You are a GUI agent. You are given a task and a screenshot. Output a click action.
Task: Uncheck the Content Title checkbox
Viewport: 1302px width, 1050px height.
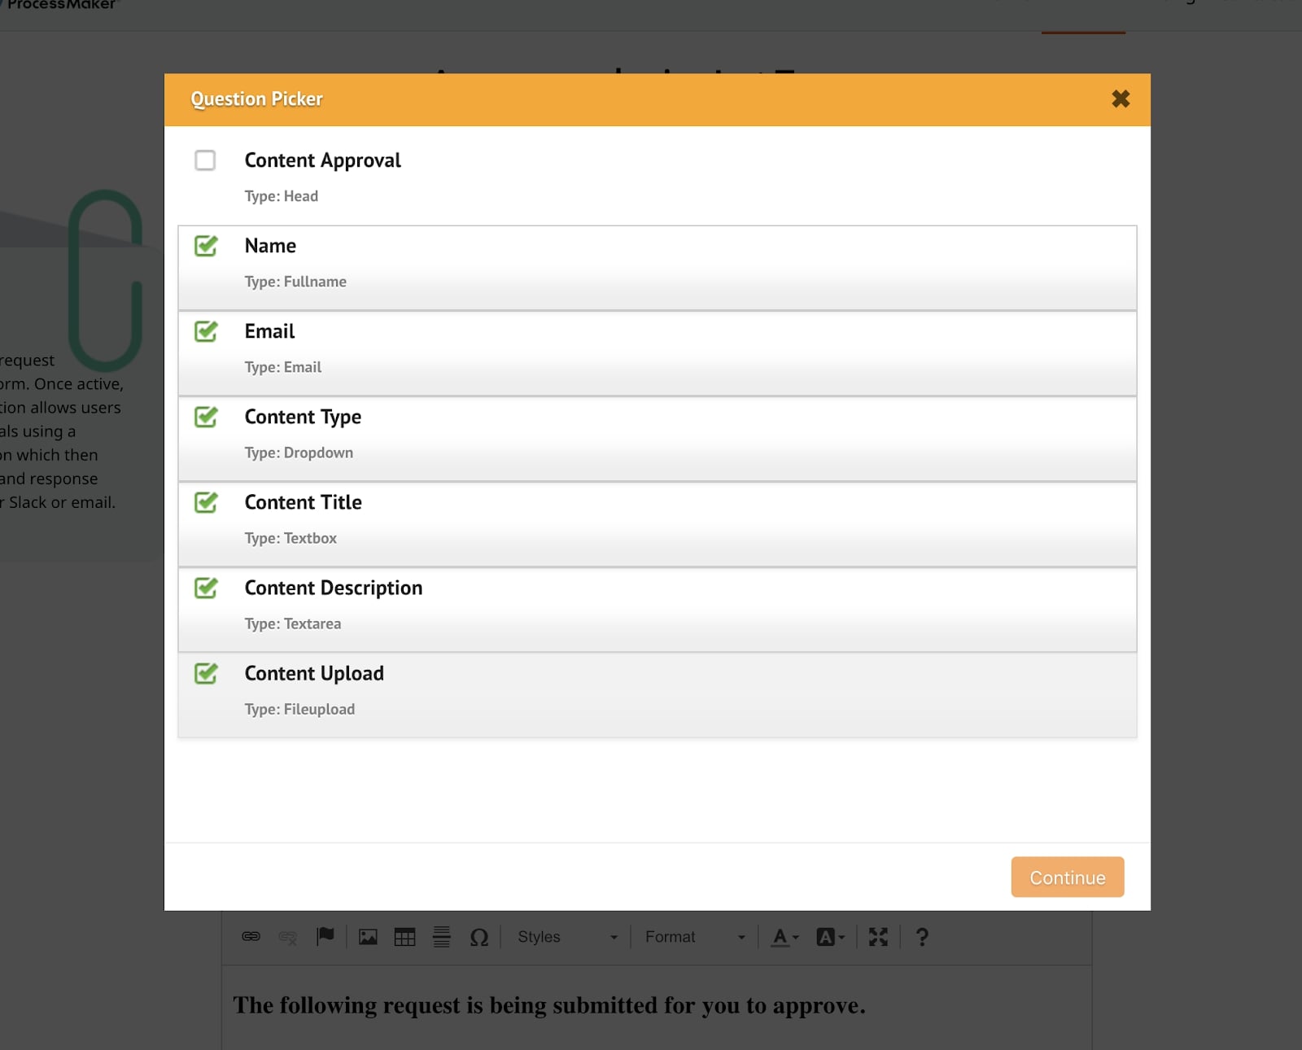point(206,502)
